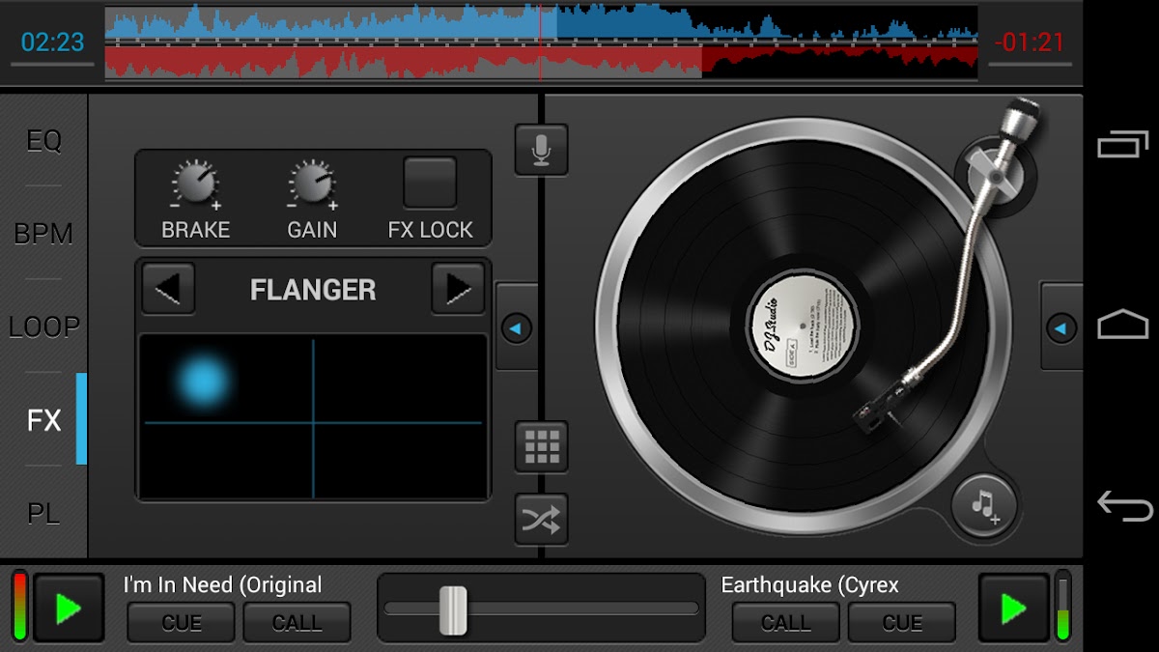Click the BRAKE knob
Viewport: 1159px width, 652px height.
pyautogui.click(x=196, y=184)
